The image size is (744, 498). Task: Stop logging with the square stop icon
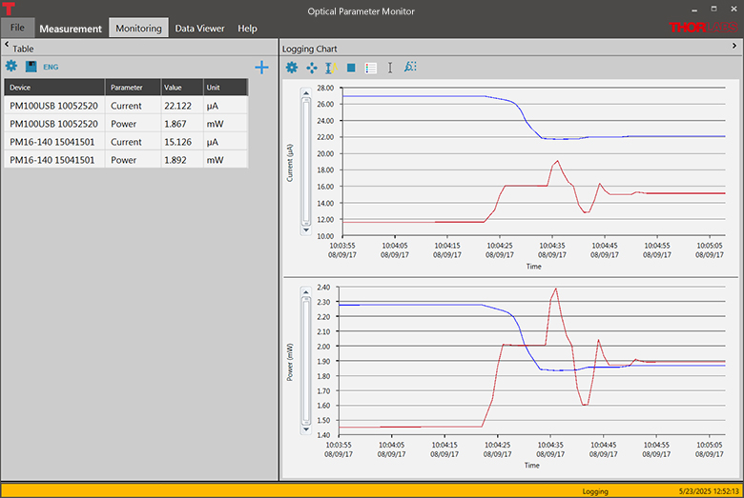[351, 68]
